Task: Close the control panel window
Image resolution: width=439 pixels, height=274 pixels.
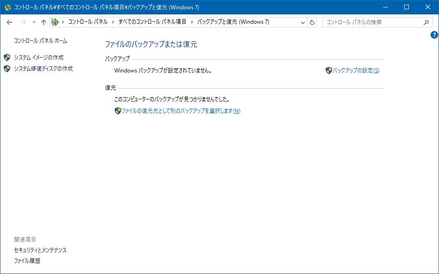Action: coord(428,7)
